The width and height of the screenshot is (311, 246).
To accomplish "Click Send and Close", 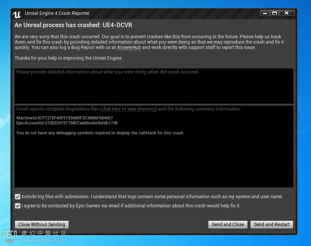I will 228,225.
